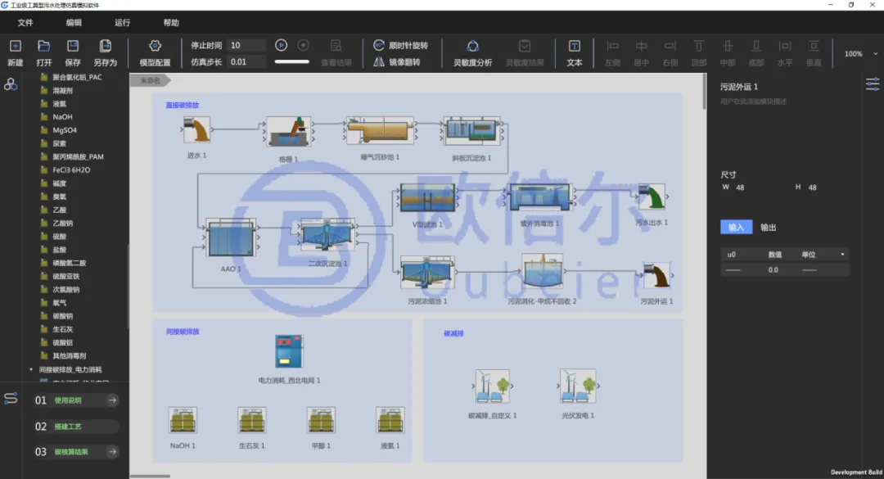This screenshot has height=479, width=884.
Task: Open the 运行 menu
Action: [122, 23]
